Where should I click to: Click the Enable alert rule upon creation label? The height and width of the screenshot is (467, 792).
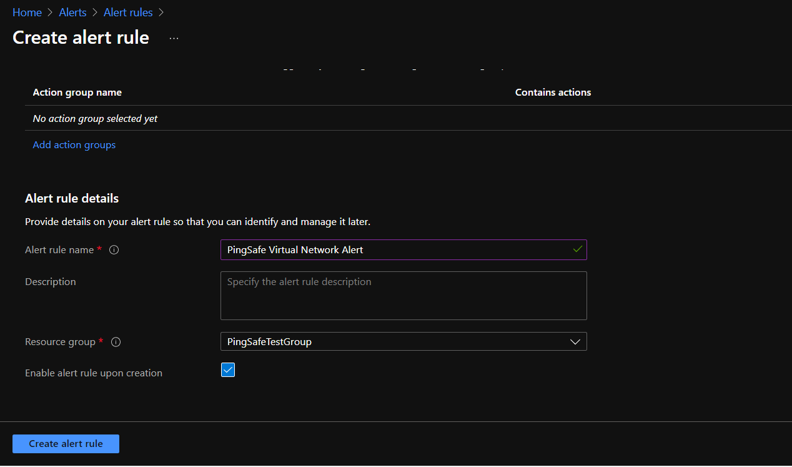tap(94, 373)
